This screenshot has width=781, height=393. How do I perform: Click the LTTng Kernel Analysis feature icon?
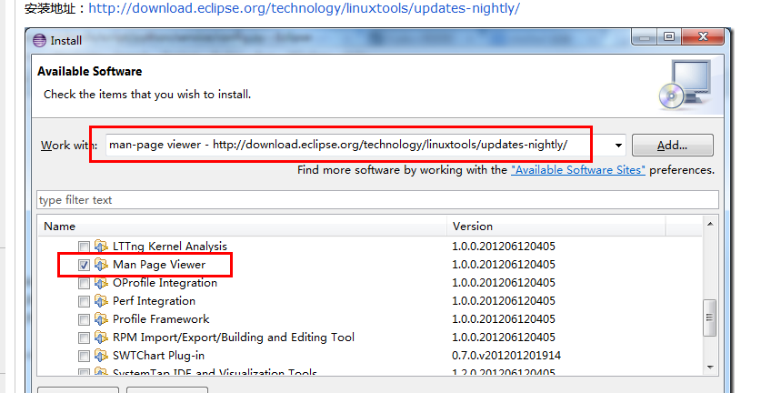pos(101,246)
